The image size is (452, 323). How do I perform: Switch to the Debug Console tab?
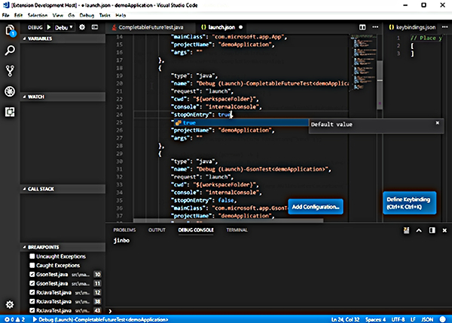(x=196, y=230)
